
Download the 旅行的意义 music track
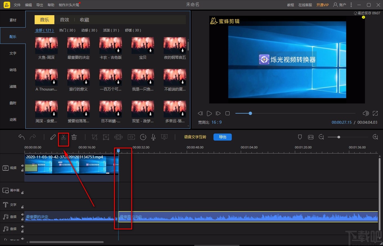click(x=86, y=82)
